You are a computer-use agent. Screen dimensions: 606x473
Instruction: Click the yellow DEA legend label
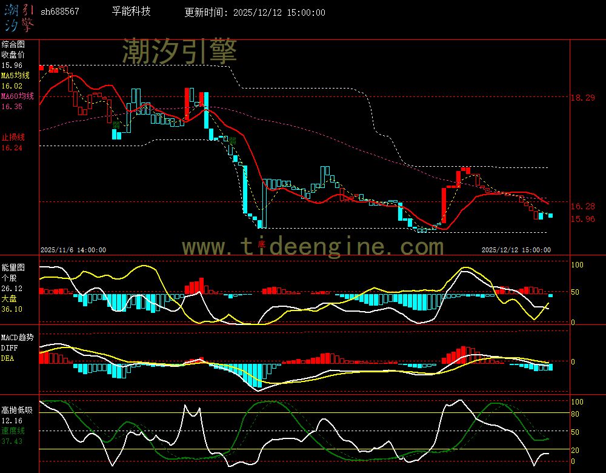pyautogui.click(x=7, y=358)
